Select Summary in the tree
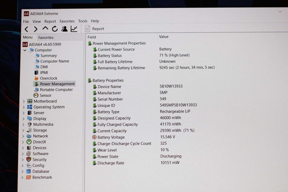The image size is (288, 192). pos(48,56)
